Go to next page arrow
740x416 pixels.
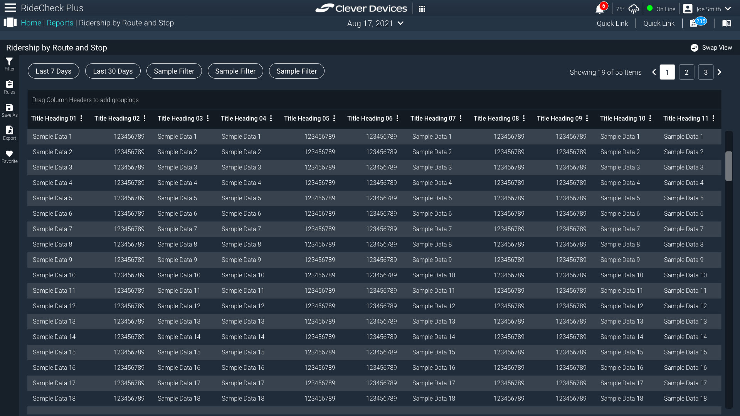pyautogui.click(x=719, y=72)
